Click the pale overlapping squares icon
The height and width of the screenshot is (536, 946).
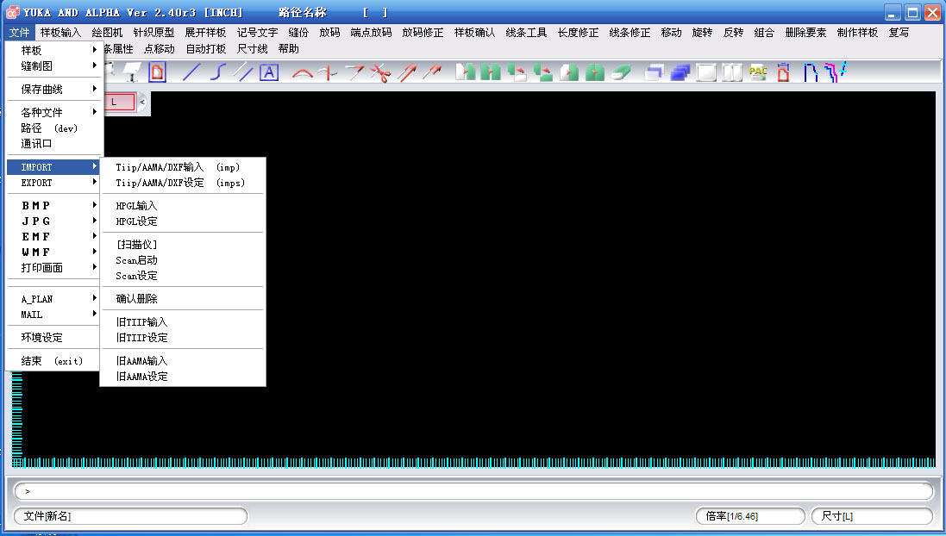click(654, 72)
